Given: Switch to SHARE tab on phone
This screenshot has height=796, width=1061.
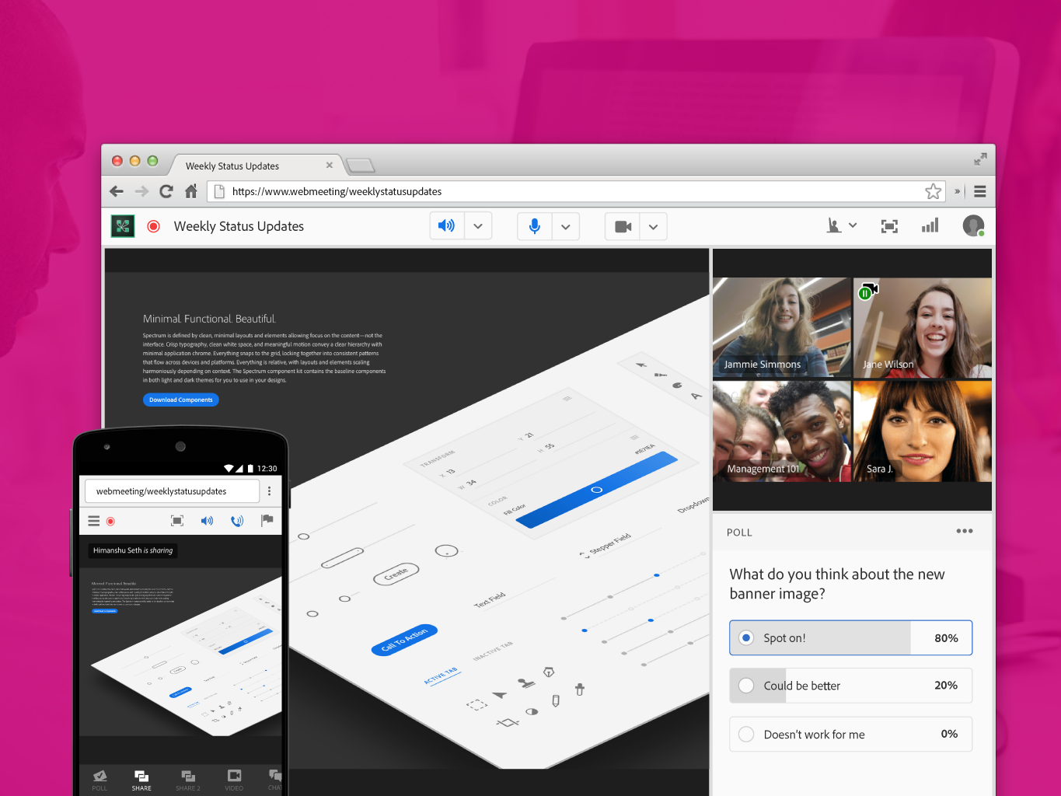Looking at the screenshot, I should click(141, 780).
